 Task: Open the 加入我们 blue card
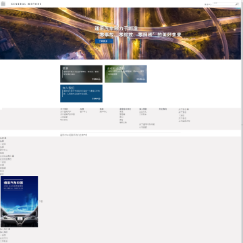pos(81,93)
